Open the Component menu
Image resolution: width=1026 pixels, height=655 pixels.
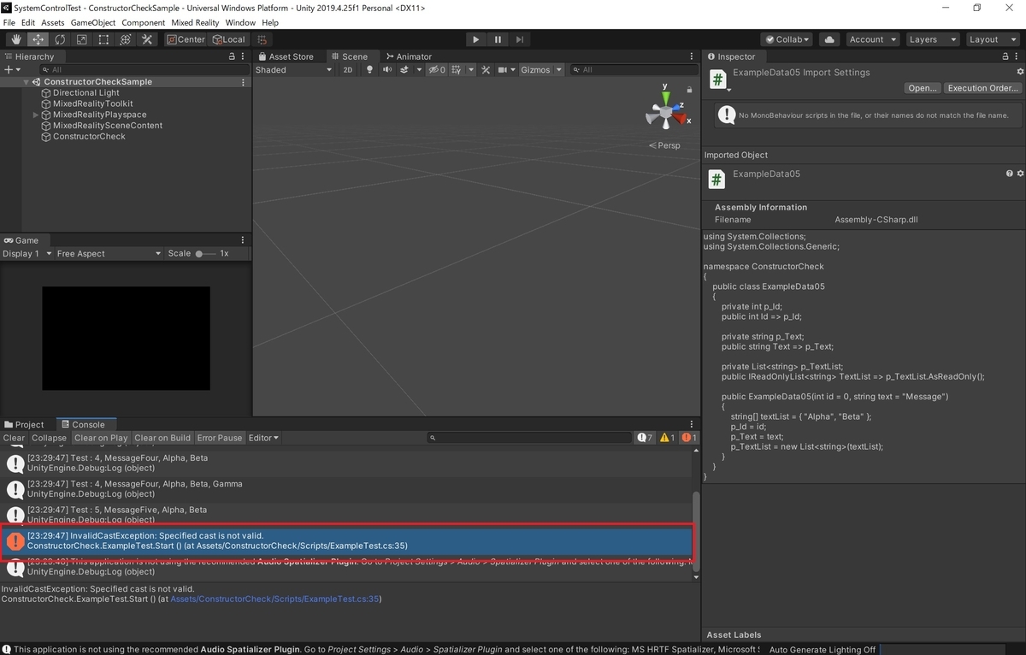(144, 22)
